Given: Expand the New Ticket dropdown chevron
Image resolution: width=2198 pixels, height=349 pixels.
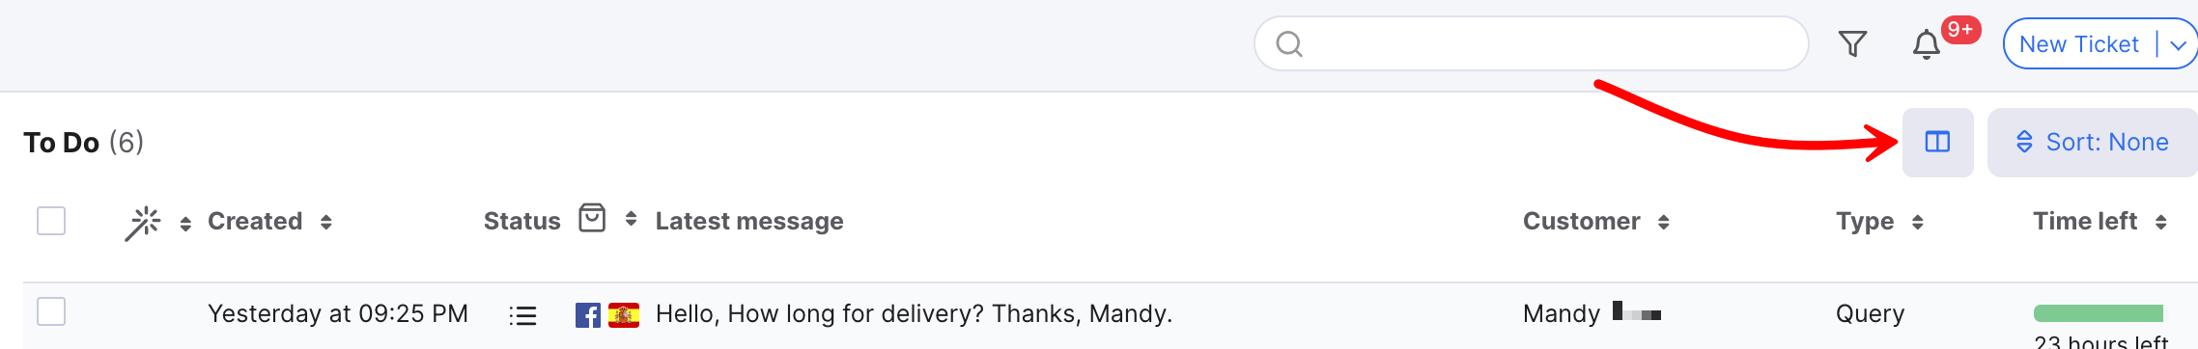Looking at the screenshot, I should coord(2178,45).
